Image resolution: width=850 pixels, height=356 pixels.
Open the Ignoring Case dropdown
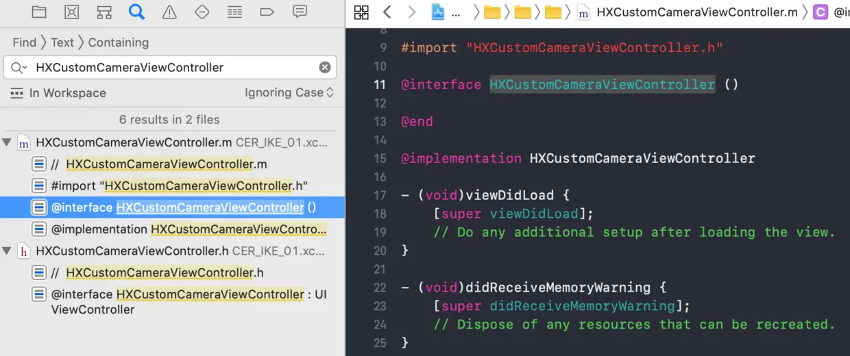coord(289,92)
